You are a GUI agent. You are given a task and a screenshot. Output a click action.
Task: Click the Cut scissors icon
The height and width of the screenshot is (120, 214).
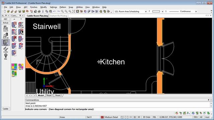pyautogui.click(x=43, y=11)
